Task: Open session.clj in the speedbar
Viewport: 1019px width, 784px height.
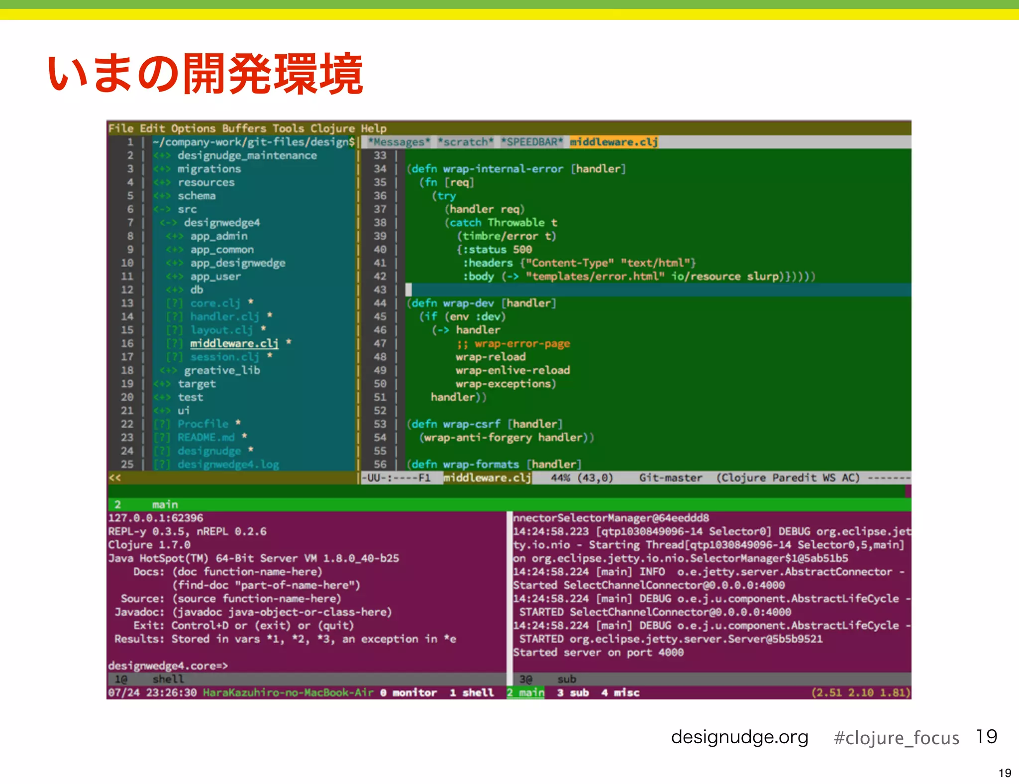Action: (224, 357)
